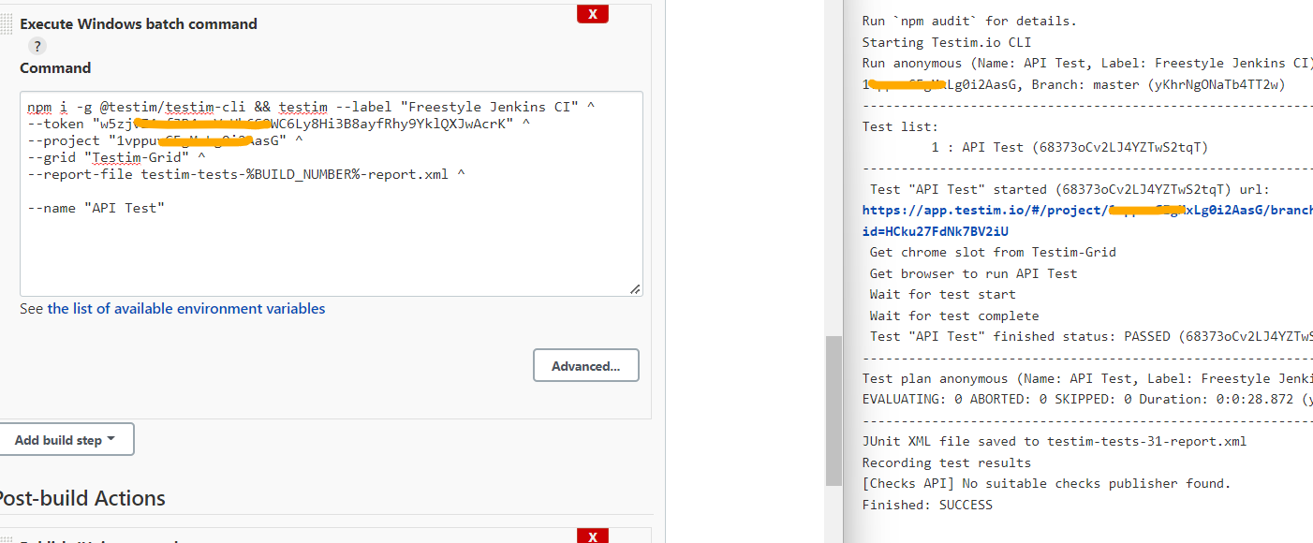Select the 'Test list:' console line
Image resolution: width=1313 pixels, height=543 pixels.
(x=900, y=126)
